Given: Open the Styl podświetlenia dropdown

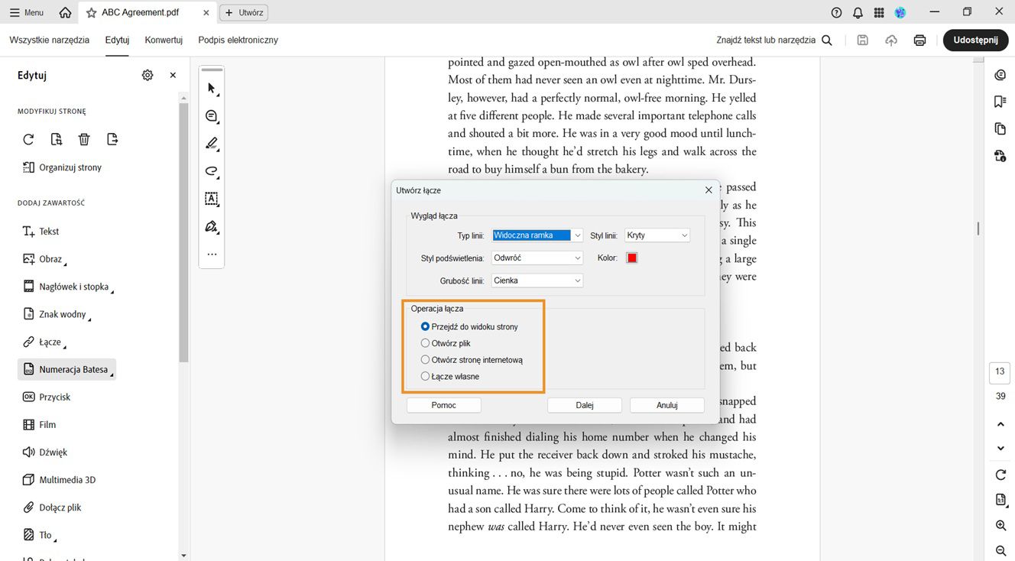Looking at the screenshot, I should tap(537, 258).
